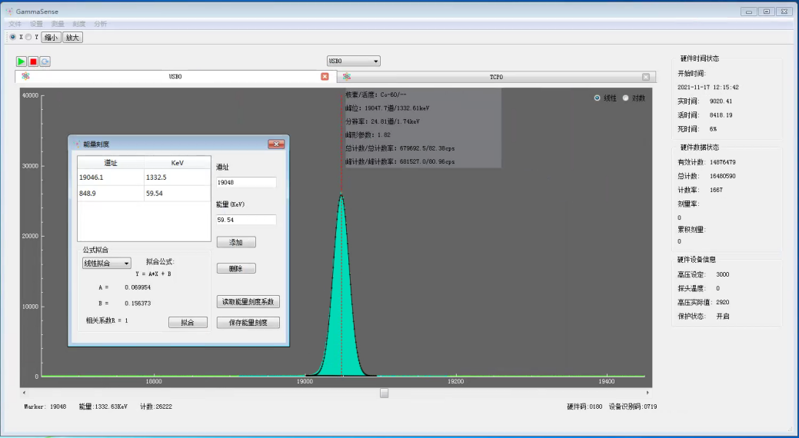Click the horizontal scrollbar thumb under the spectrum

(384, 393)
